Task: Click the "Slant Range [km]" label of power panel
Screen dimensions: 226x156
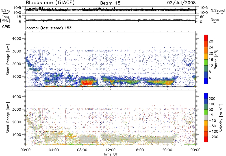Action: click(x=8, y=59)
